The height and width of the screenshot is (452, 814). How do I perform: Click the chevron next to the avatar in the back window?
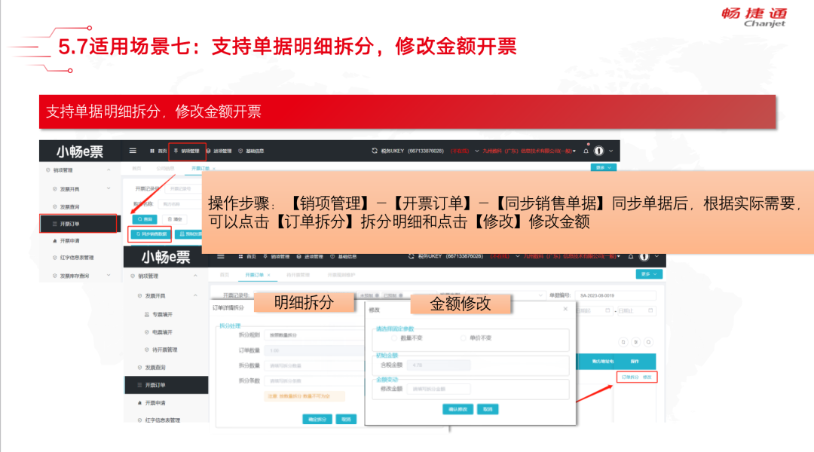(x=611, y=151)
